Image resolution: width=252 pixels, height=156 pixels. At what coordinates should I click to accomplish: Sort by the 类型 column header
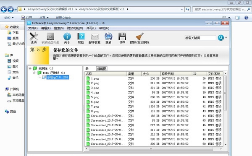click(x=134, y=74)
